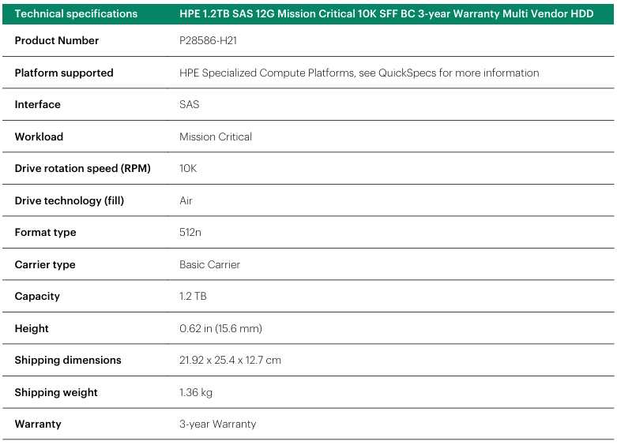Select the shipping dimensions value
The image size is (617, 445).
point(230,360)
